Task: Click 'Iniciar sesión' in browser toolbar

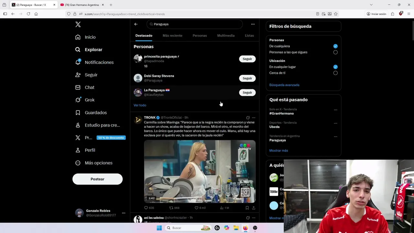Action: [376, 14]
